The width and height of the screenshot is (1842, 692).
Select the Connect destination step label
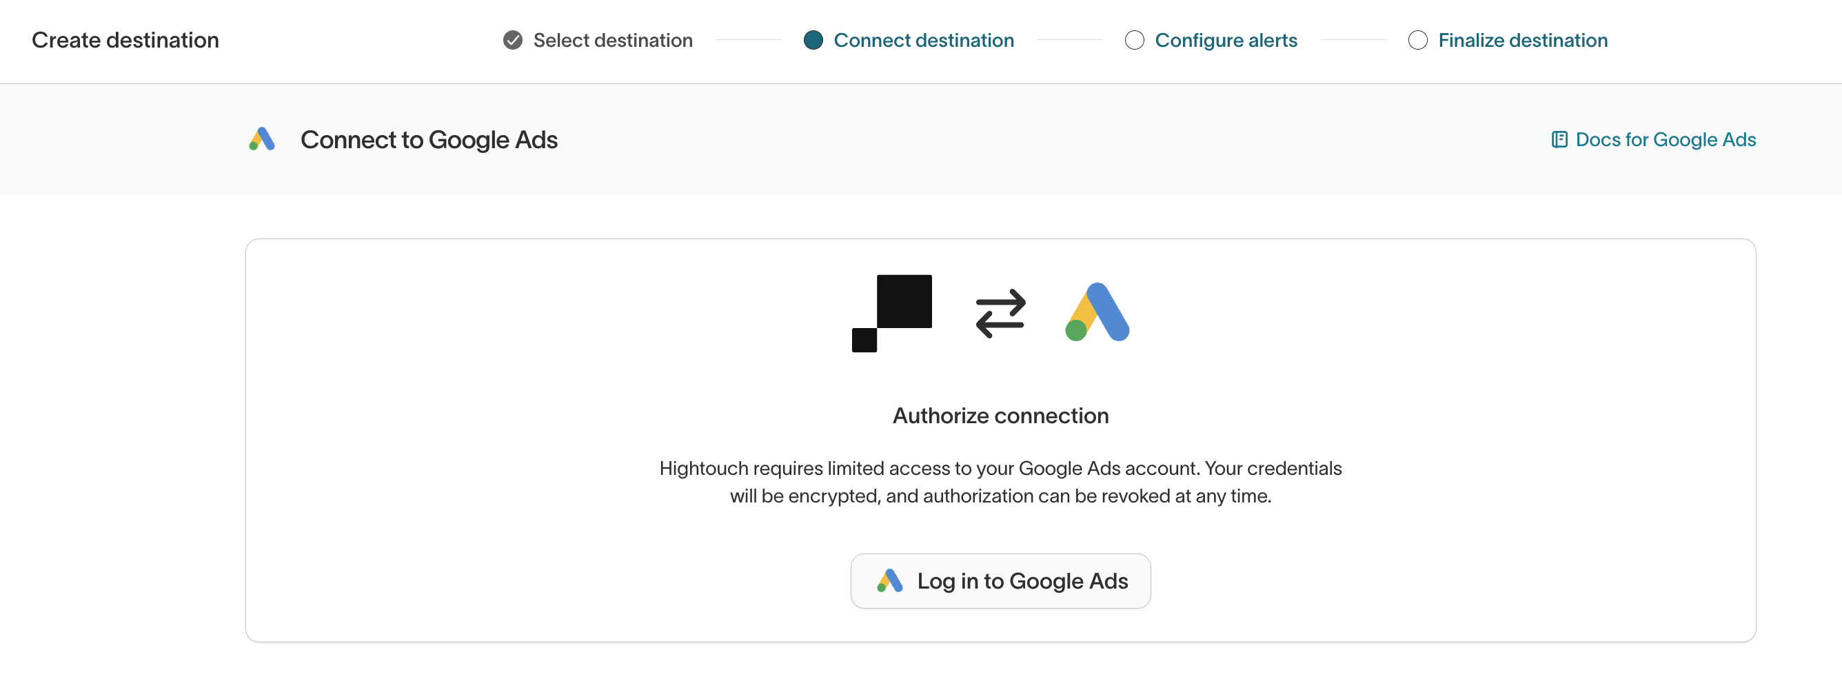pyautogui.click(x=923, y=40)
